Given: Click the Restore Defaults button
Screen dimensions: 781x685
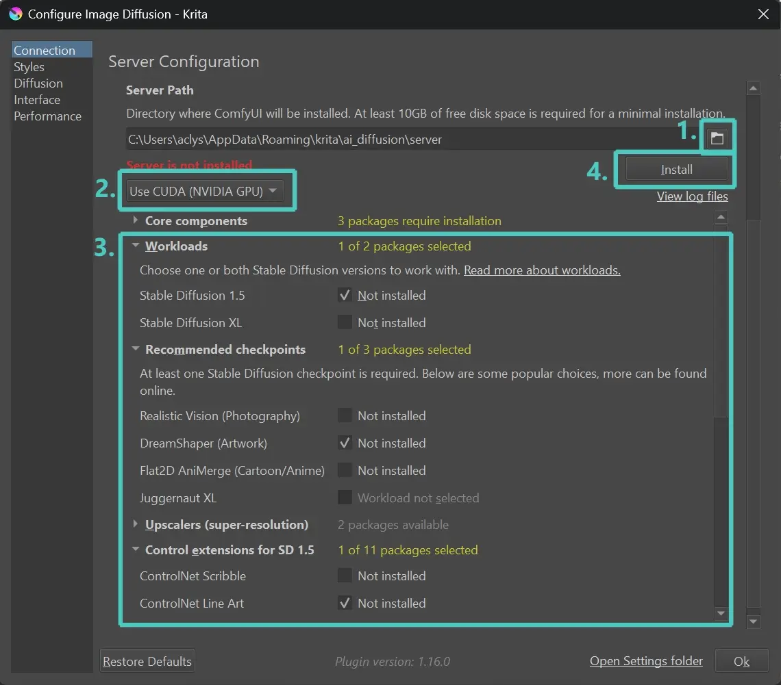Looking at the screenshot, I should [x=147, y=661].
